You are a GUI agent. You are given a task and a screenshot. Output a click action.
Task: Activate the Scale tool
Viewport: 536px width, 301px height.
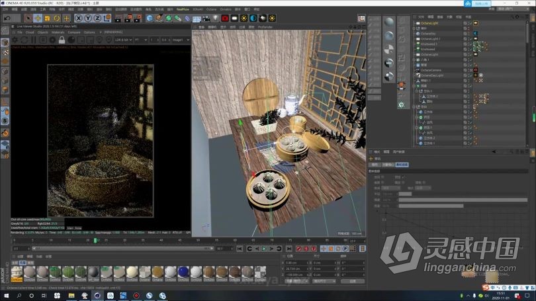coord(48,19)
